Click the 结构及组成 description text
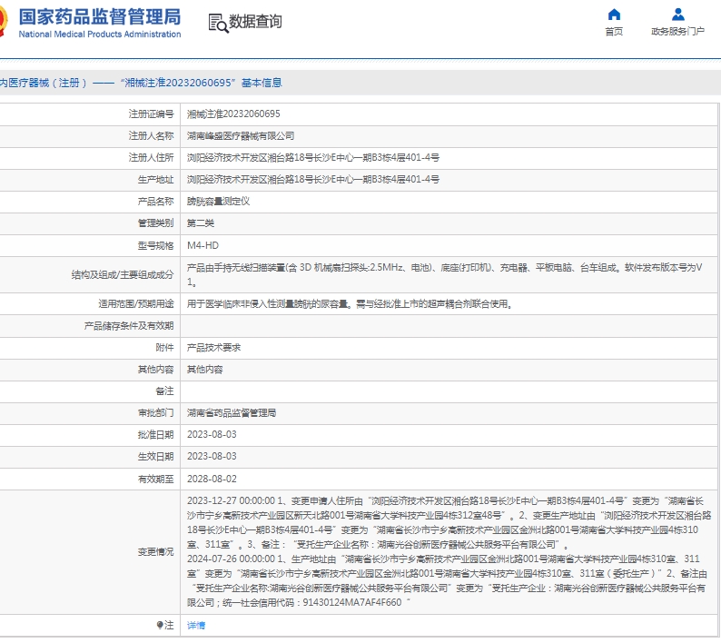Image resolution: width=721 pixels, height=643 pixels. [445, 274]
